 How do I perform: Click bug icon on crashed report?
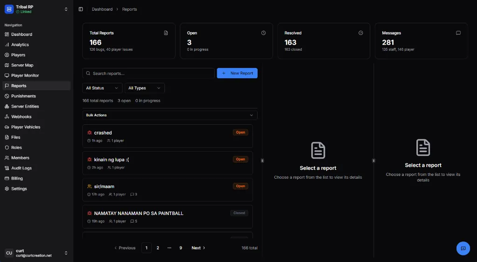89,133
